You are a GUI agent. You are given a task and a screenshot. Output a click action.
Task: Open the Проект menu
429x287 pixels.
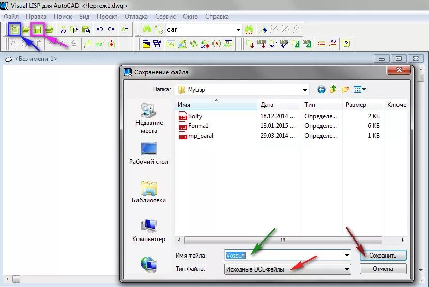click(107, 17)
